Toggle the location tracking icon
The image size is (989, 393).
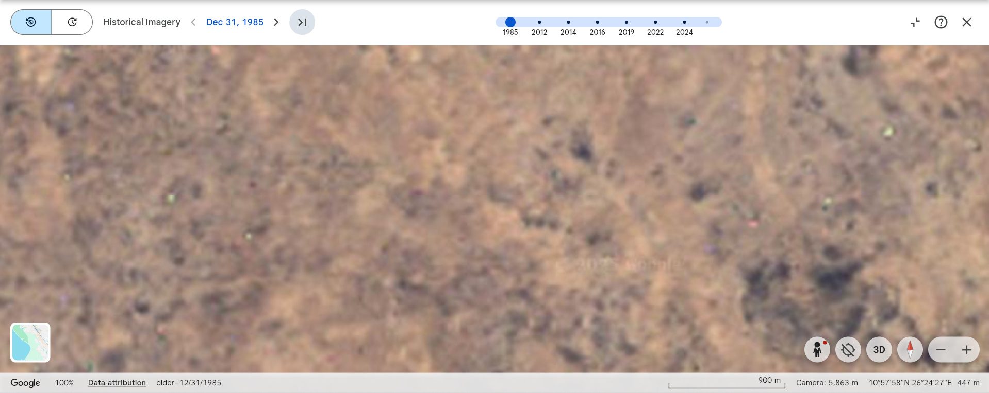click(x=848, y=350)
